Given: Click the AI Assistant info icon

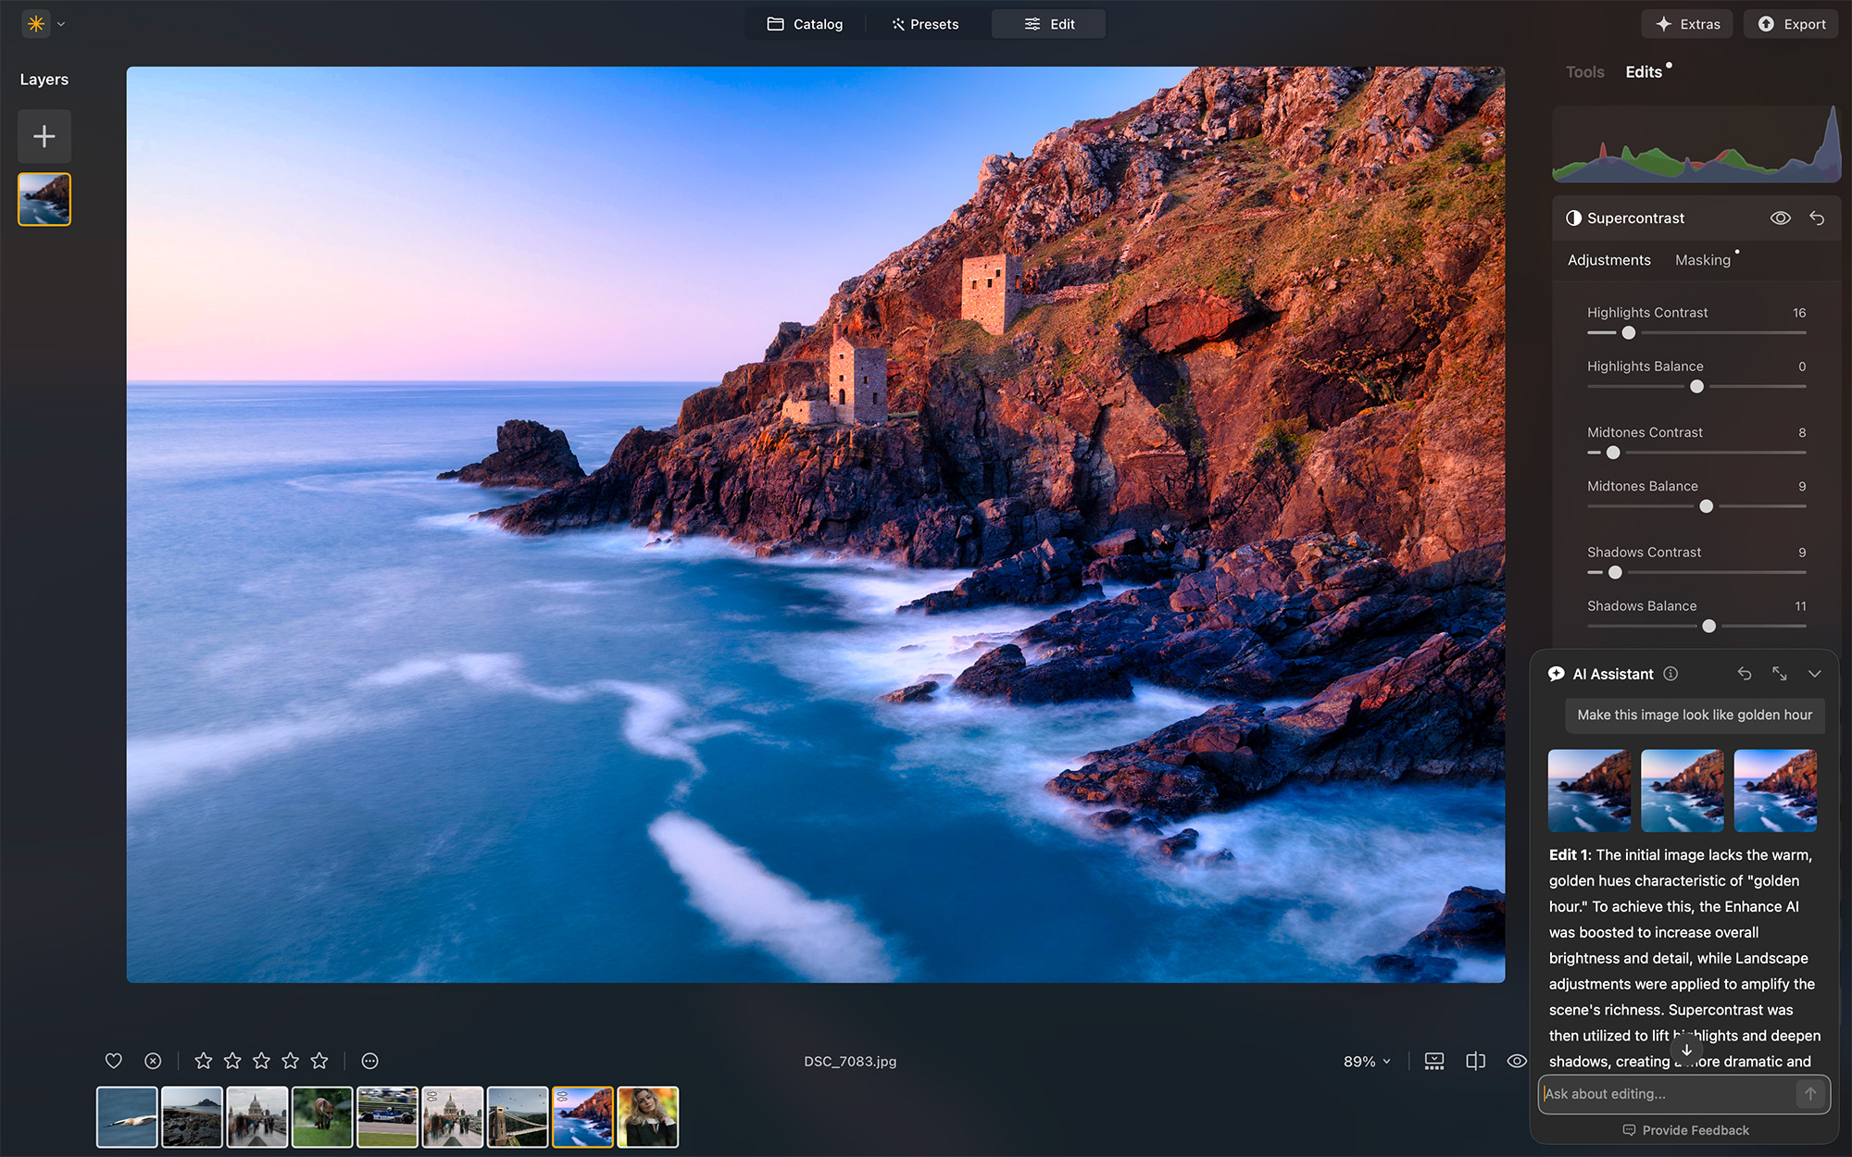Looking at the screenshot, I should tap(1671, 674).
